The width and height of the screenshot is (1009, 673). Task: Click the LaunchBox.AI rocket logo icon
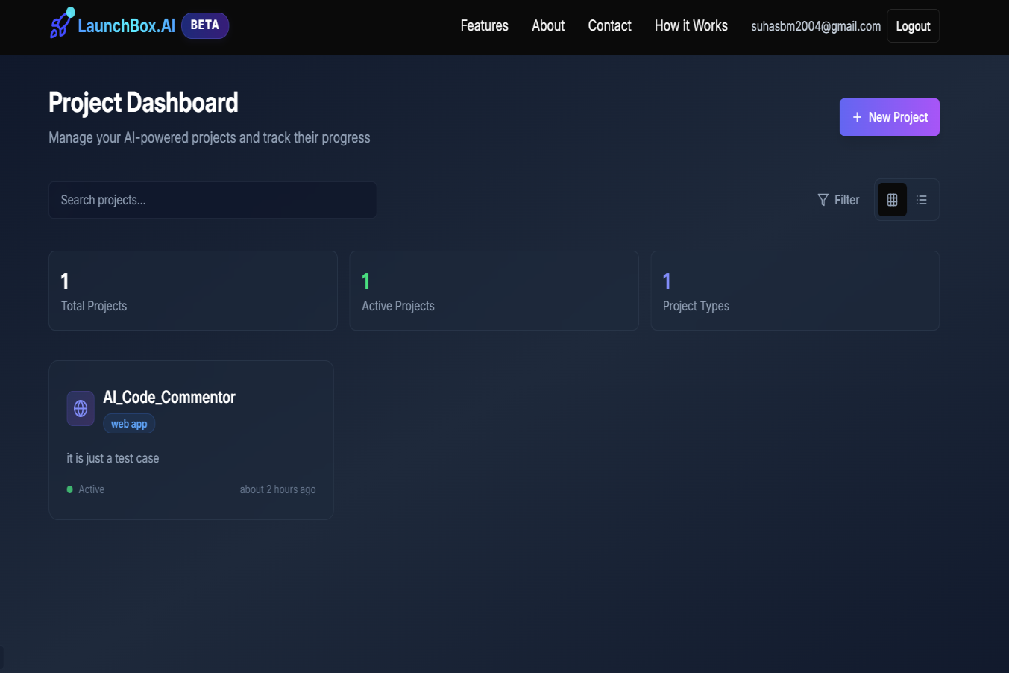[x=60, y=24]
